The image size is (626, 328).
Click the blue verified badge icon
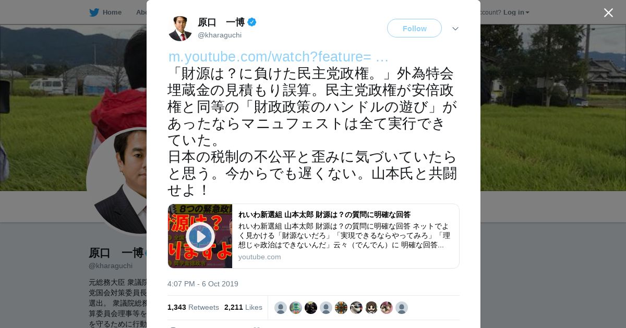coord(252,22)
